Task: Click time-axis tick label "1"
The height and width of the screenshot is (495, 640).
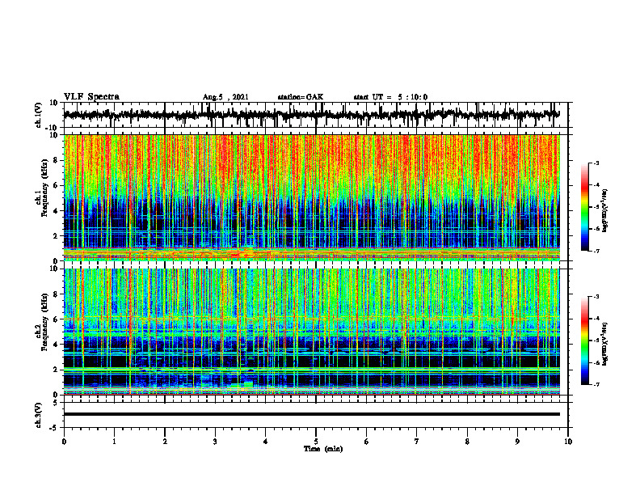Action: pos(114,442)
